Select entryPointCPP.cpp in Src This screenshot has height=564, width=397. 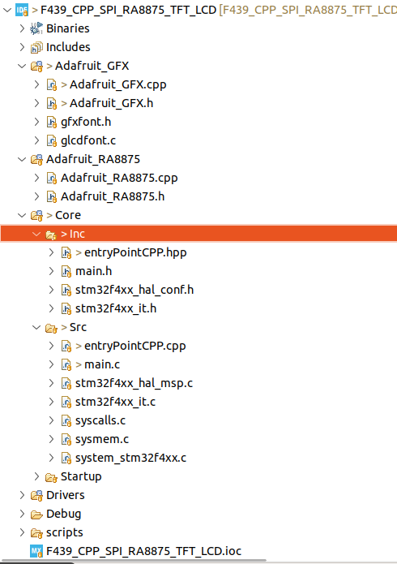pos(135,346)
